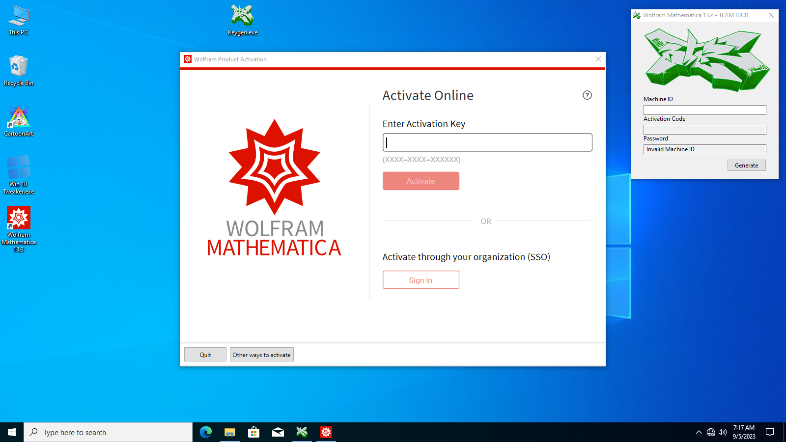
Task: Select the Keygen.exe desktop icon
Action: (243, 20)
